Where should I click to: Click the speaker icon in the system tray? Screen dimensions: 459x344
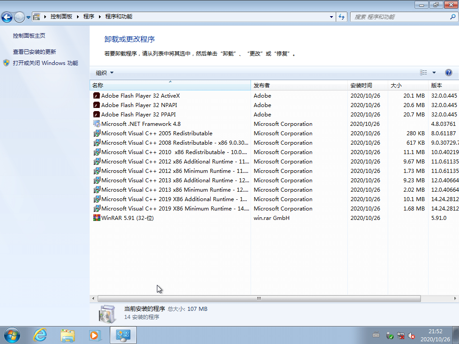point(411,335)
